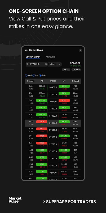Select the 37900.0 strike row
This screenshot has width=106, height=213.
point(53,159)
